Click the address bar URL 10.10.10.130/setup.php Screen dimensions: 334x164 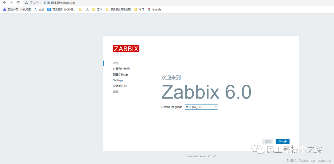click(x=58, y=3)
